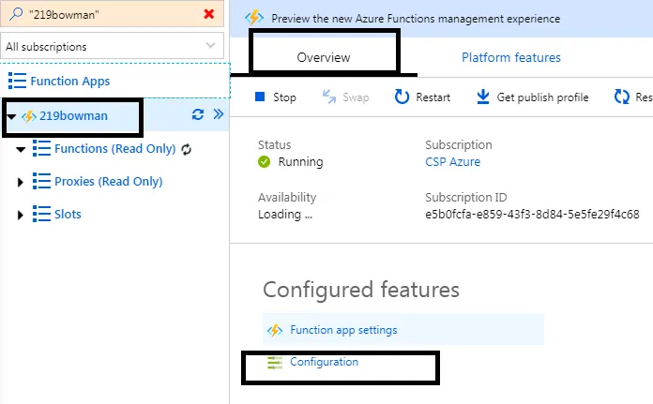Click the Running status text
653x404 pixels.
[x=300, y=162]
